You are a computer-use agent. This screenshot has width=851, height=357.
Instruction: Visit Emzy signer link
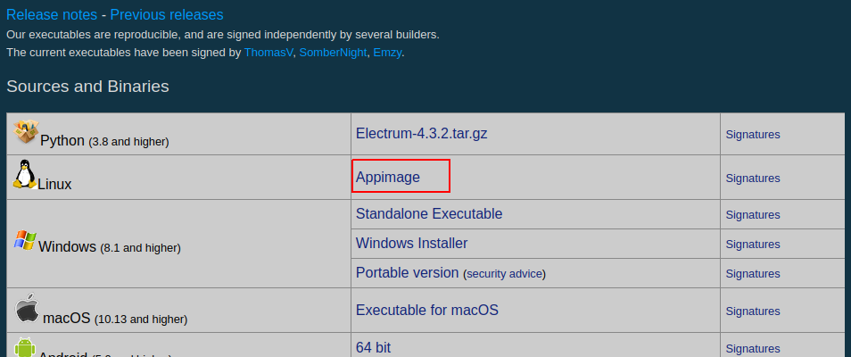pos(387,53)
